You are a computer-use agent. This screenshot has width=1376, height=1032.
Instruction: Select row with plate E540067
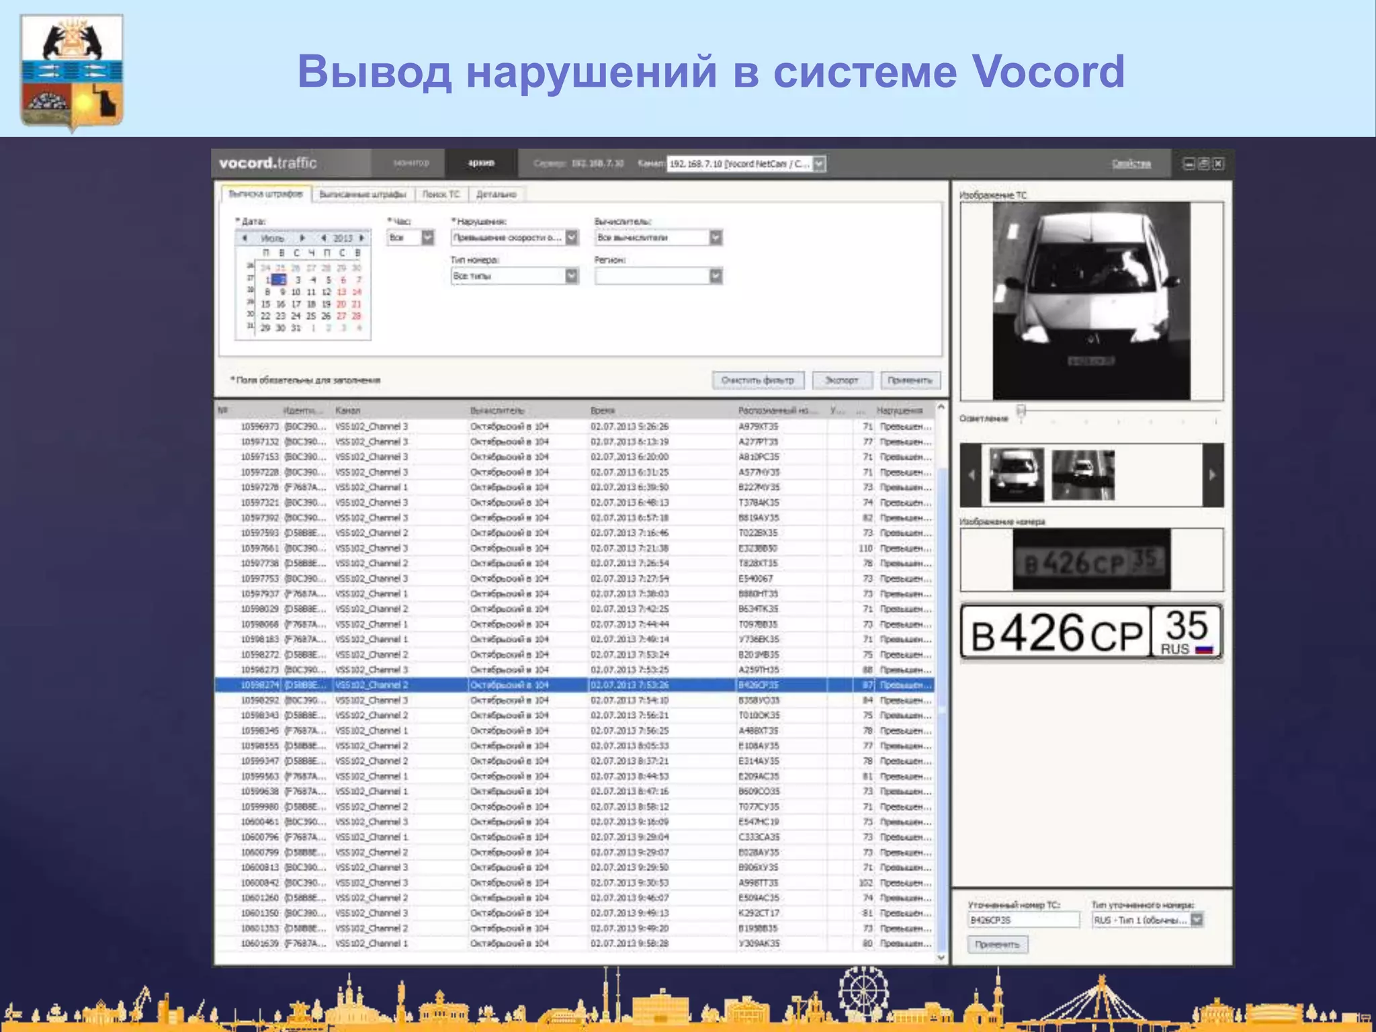574,578
